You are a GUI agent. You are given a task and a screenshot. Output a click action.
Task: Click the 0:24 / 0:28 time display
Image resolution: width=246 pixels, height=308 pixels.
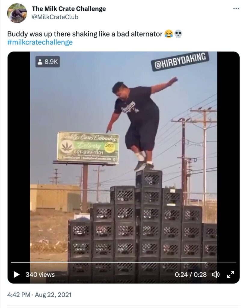coord(191,274)
